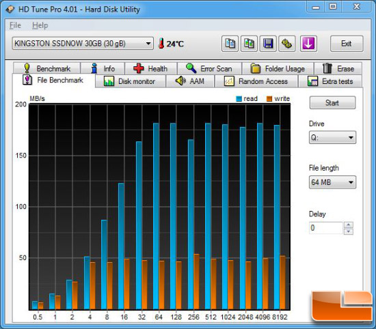
Task: Click the save floppy disk icon
Action: tap(268, 44)
